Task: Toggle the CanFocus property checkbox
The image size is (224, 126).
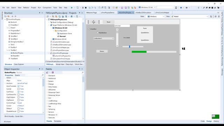Action: pyautogui.click(x=19, y=92)
